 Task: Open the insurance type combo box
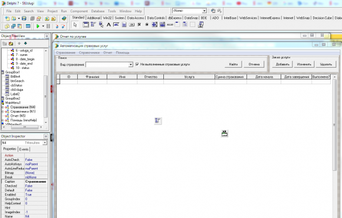click(x=130, y=65)
